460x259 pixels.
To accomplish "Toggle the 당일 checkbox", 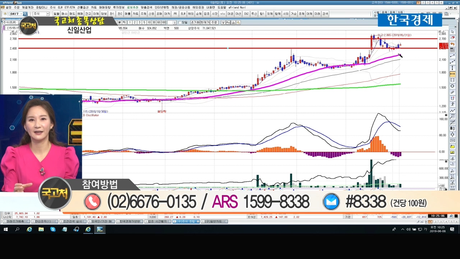I will (x=180, y=23).
